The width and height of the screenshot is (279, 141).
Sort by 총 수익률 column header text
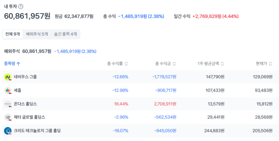pos(115,64)
